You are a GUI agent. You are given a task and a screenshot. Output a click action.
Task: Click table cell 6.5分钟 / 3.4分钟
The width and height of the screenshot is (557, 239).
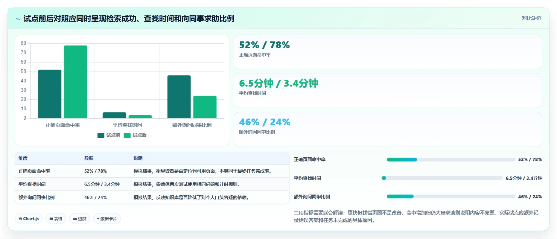(102, 184)
